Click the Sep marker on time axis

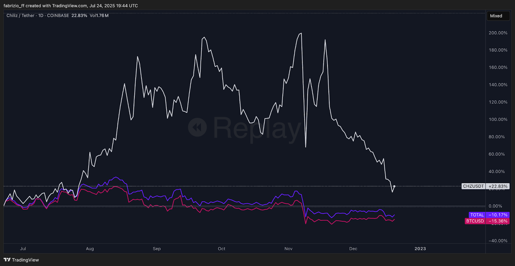tap(157, 249)
